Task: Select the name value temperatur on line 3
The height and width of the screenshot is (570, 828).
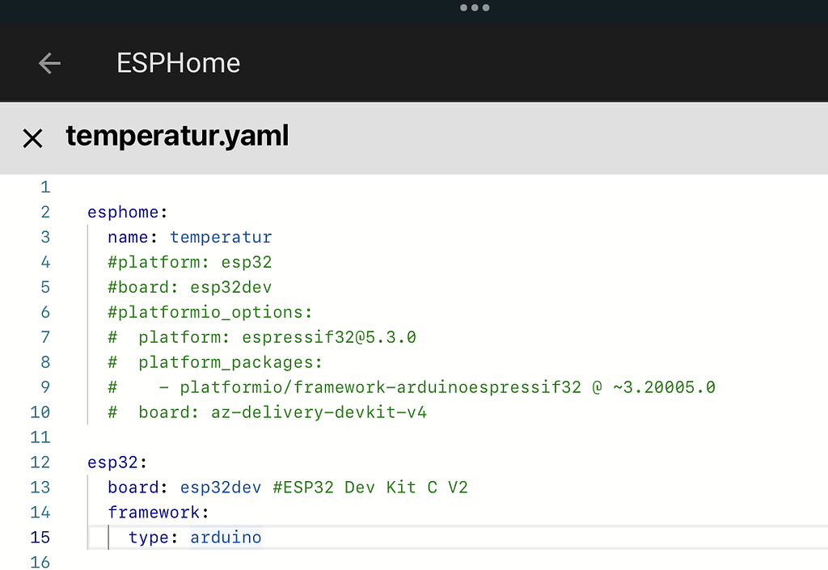Action: coord(221,237)
